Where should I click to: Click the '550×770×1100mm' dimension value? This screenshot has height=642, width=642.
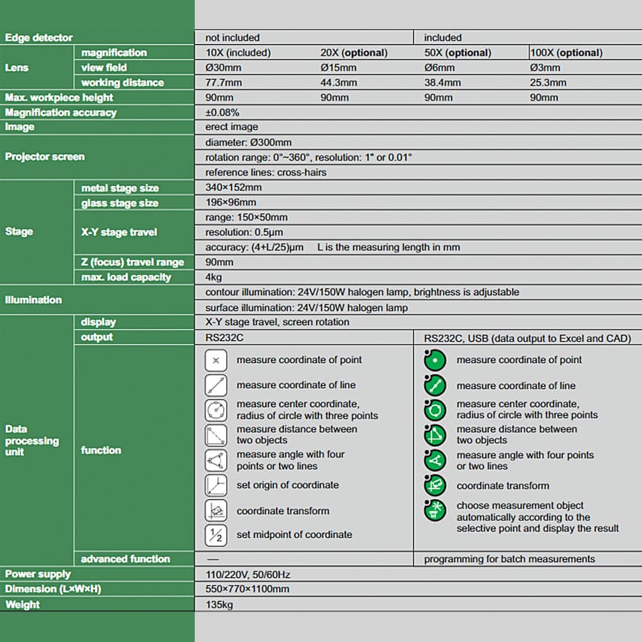click(248, 589)
